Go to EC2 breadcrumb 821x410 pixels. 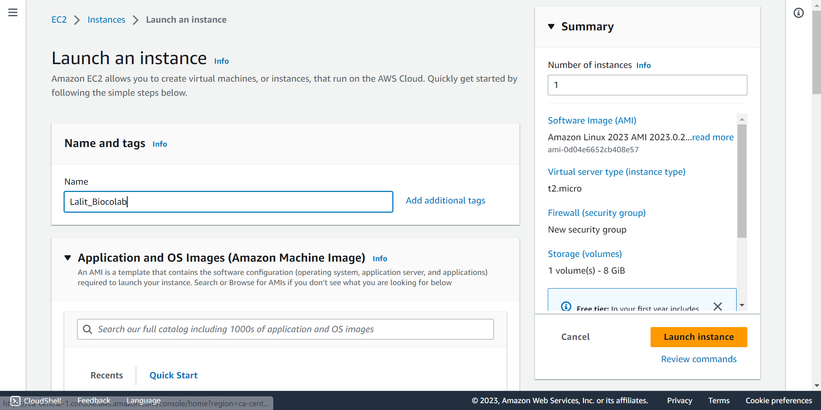click(59, 20)
